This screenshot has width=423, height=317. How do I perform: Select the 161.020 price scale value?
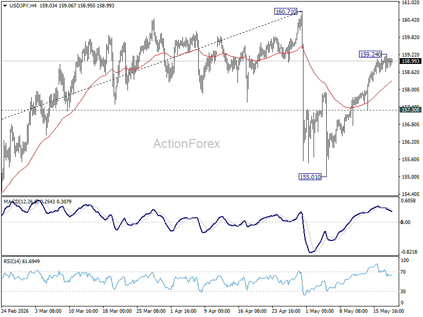[x=411, y=3]
